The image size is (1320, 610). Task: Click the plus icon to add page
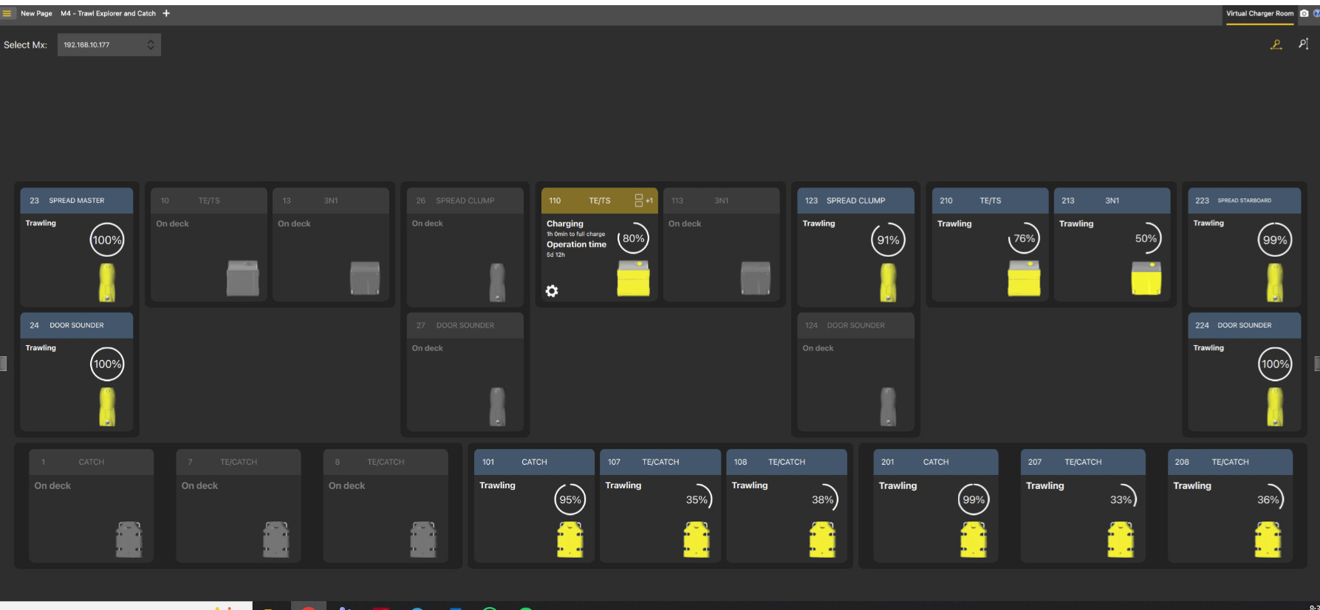point(166,13)
